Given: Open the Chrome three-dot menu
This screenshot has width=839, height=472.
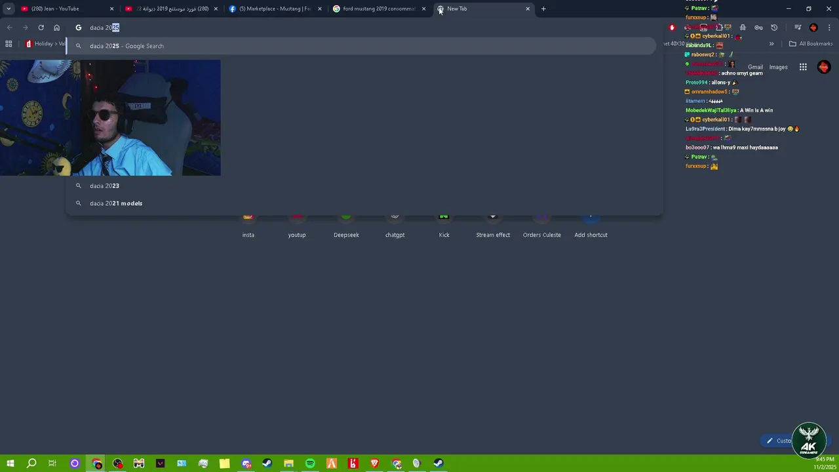Looking at the screenshot, I should (829, 28).
